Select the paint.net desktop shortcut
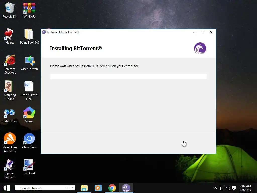The height and width of the screenshot is (193, 257). click(29, 167)
